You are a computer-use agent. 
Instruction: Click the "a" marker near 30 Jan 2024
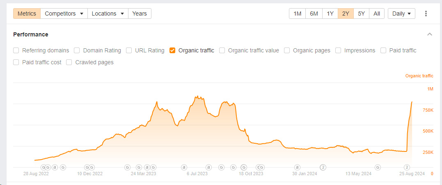pyautogui.click(x=297, y=167)
